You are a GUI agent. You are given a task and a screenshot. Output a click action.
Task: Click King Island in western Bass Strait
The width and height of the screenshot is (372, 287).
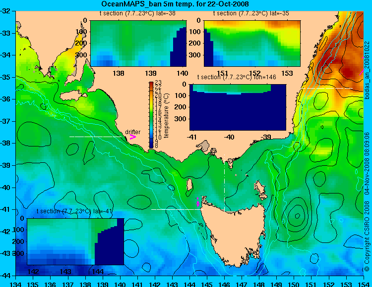(189, 185)
